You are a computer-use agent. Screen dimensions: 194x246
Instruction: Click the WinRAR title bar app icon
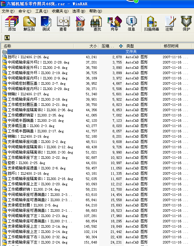pyautogui.click(x=3, y=4)
